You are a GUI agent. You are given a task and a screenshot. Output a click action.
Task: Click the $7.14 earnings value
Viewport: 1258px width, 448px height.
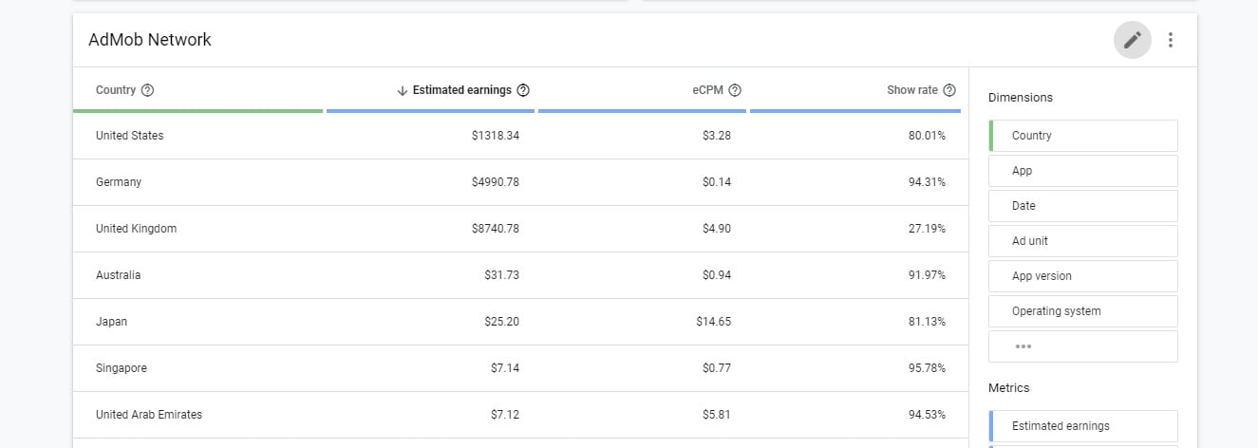[505, 368]
